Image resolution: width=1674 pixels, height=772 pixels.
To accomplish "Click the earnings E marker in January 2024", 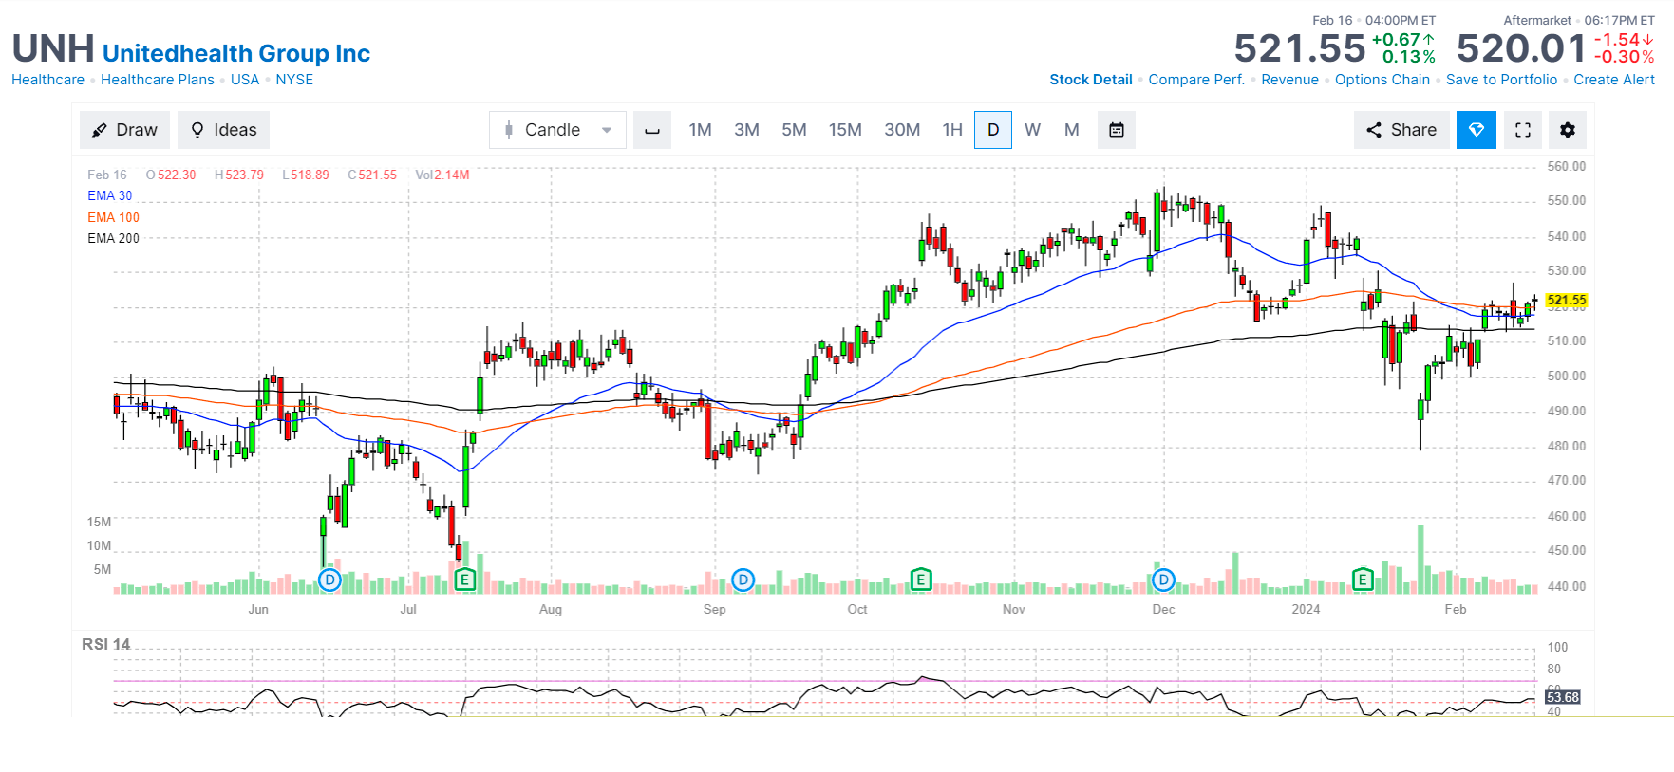I will [x=1363, y=579].
